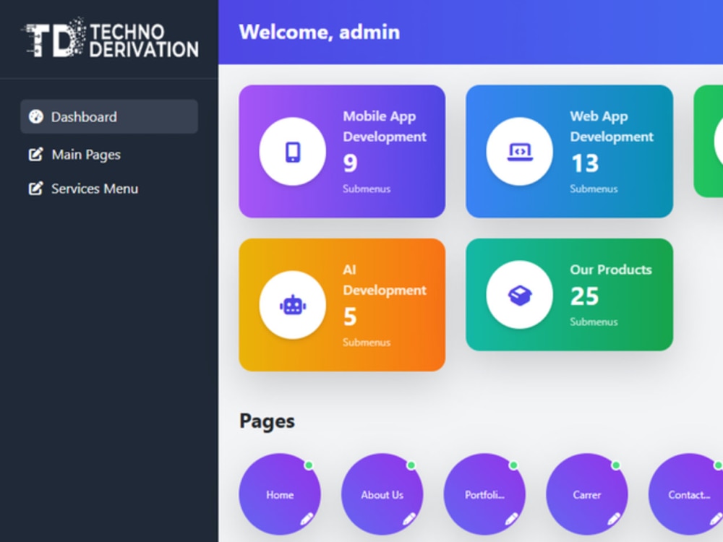Click the number 25 on Our Products card
Screen dimensions: 723x542
585,296
